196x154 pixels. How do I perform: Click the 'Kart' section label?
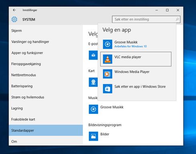[x=92, y=71]
